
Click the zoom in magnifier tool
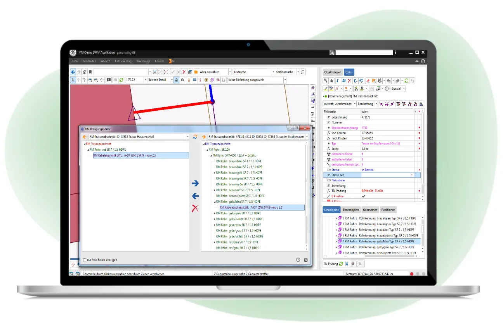pyautogui.click(x=90, y=80)
